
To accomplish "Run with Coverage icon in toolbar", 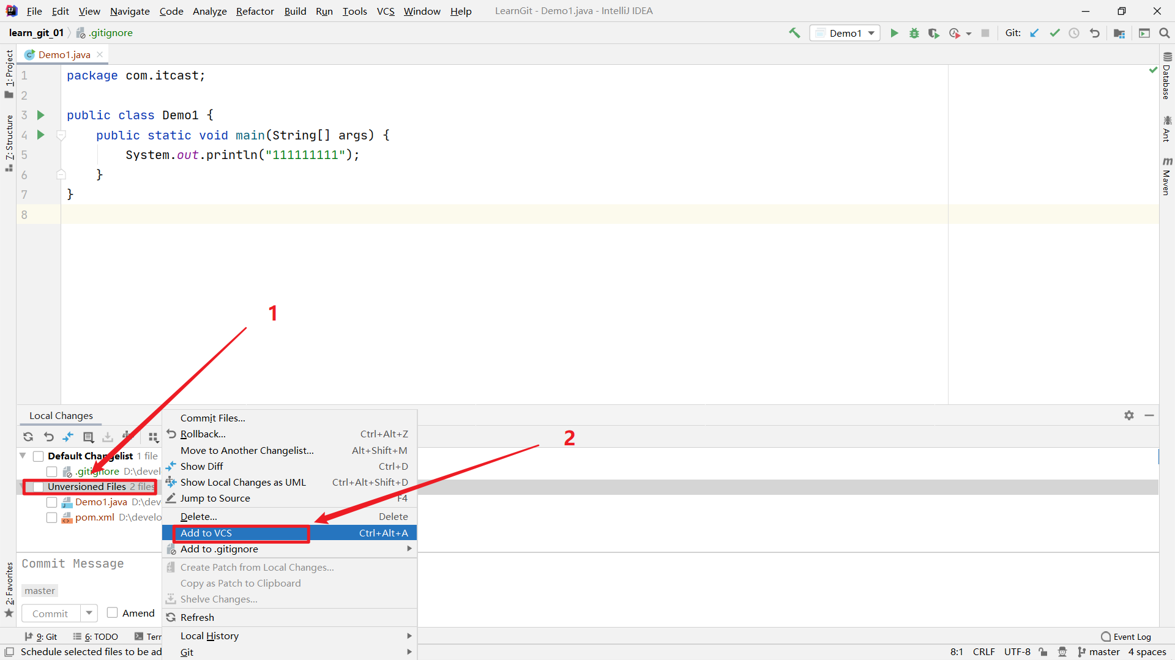I will [934, 33].
